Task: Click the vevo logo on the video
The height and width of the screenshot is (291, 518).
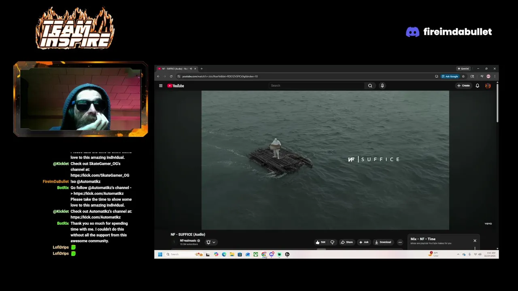Action: click(488, 224)
